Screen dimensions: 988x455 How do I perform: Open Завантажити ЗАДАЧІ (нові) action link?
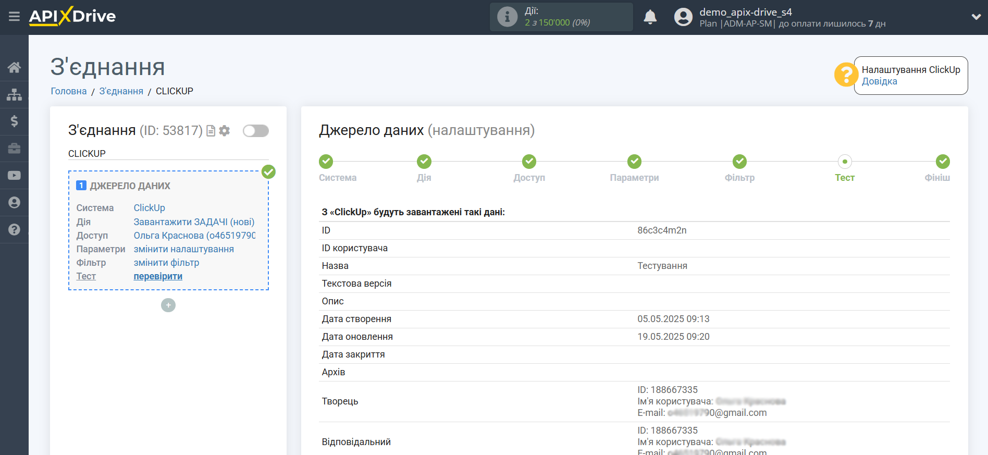(x=194, y=222)
